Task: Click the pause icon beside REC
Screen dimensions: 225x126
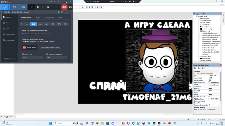Action: pyautogui.click(x=58, y=7)
